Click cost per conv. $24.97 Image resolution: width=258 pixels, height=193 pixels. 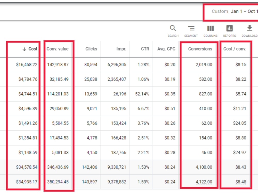240,152
